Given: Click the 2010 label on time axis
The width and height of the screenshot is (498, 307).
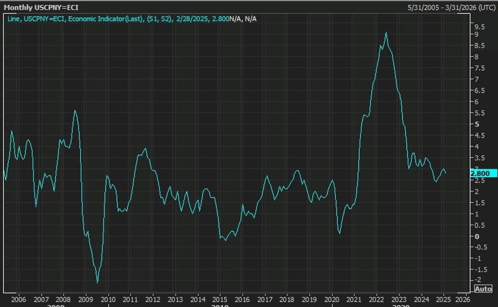Looking at the screenshot, I should click(108, 299).
